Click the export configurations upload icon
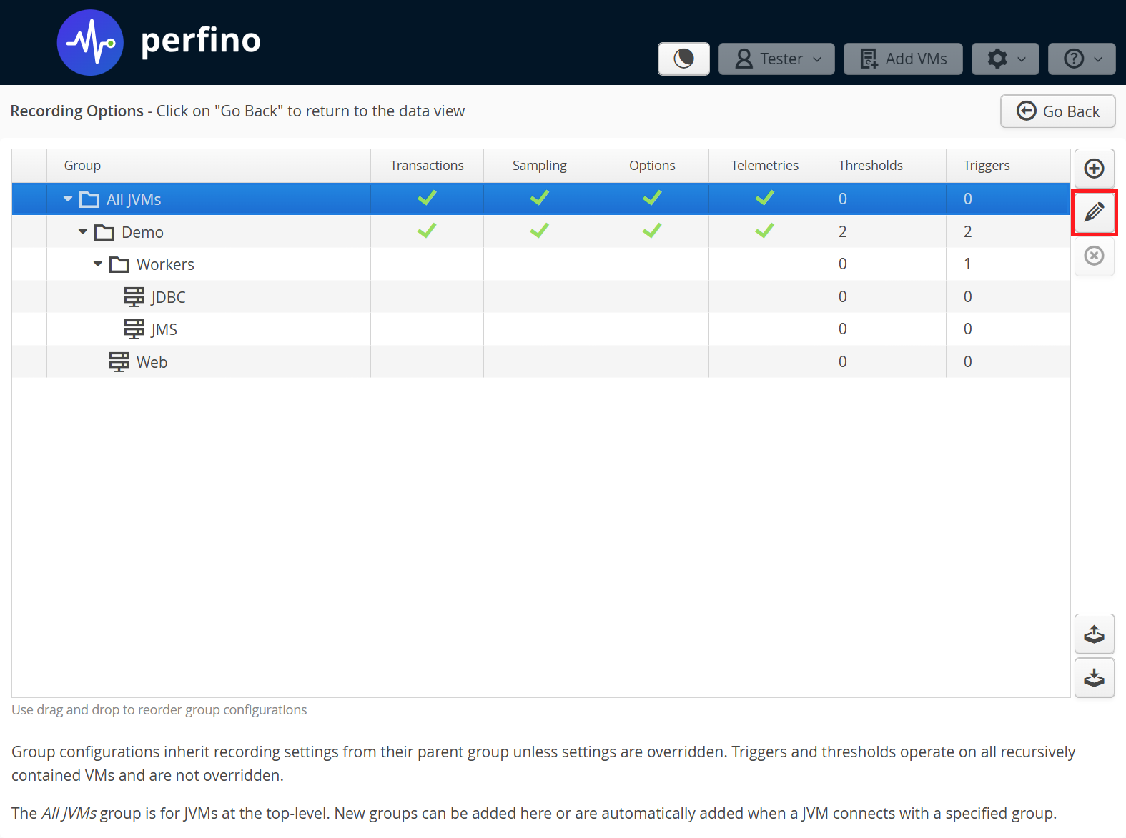1126x838 pixels. click(x=1094, y=634)
